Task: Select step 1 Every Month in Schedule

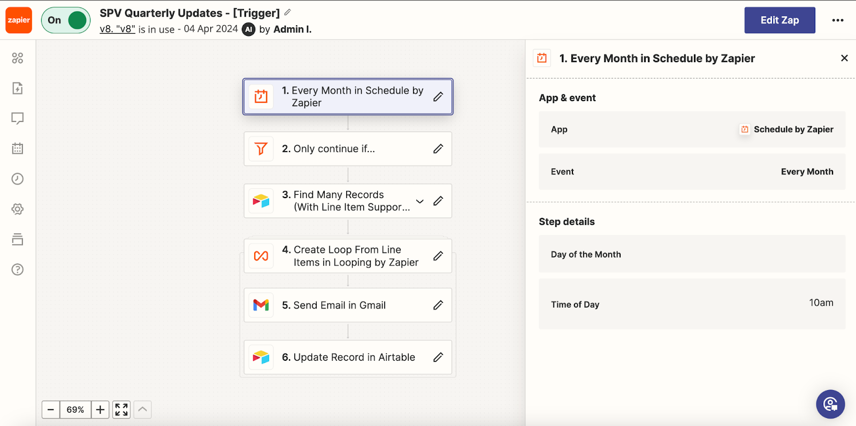Action: pos(348,97)
